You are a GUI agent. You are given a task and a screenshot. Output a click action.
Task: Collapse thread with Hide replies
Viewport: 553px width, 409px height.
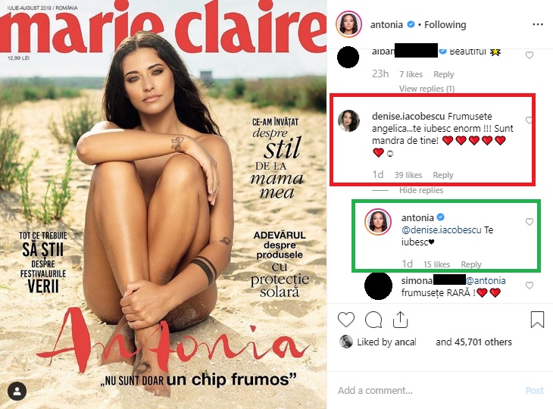(x=421, y=190)
